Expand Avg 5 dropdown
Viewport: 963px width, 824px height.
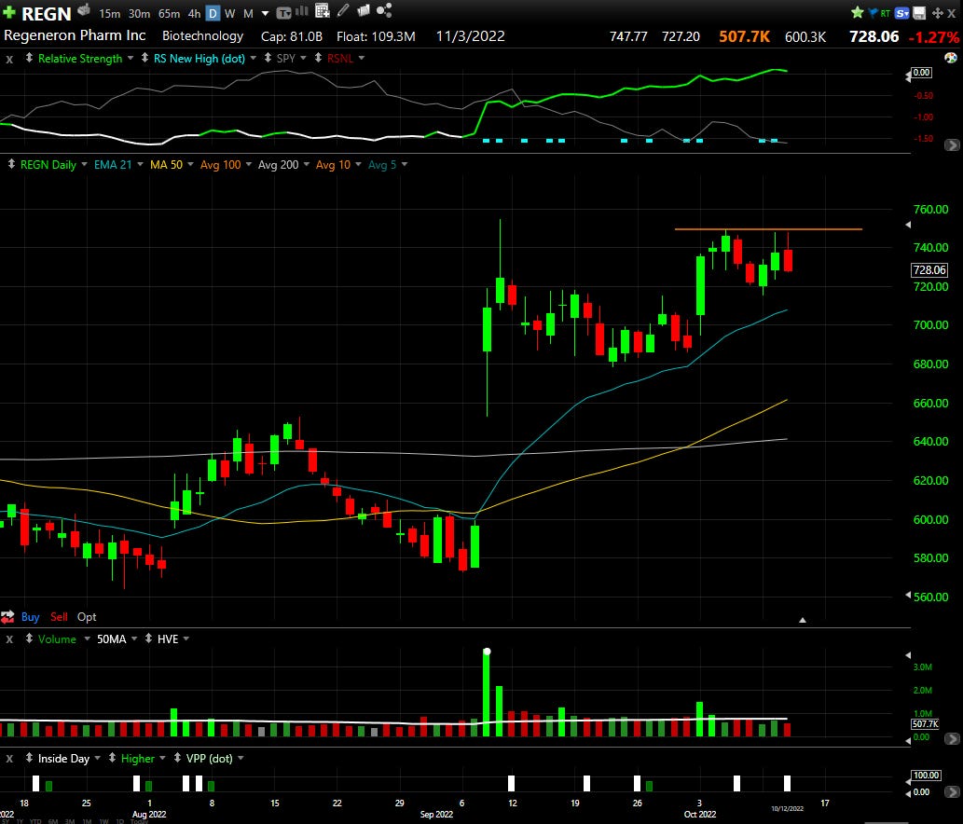point(404,165)
